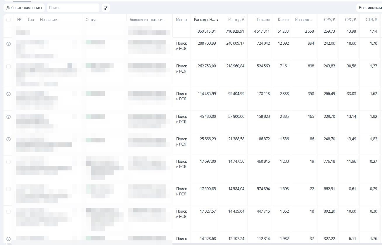
Task: Click the spend cell 17 697,00
Action: pyautogui.click(x=208, y=161)
